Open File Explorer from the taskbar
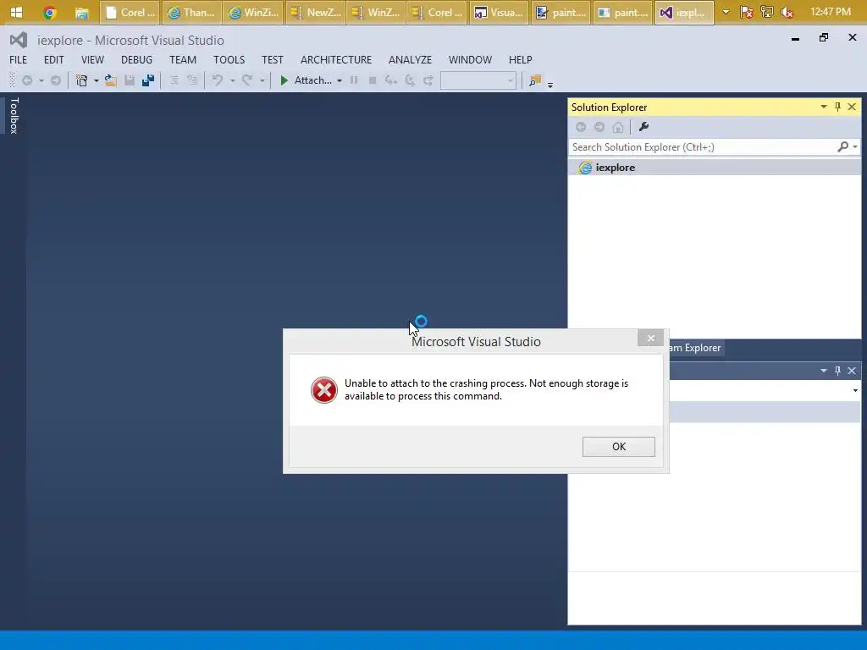This screenshot has height=650, width=867. (x=82, y=12)
